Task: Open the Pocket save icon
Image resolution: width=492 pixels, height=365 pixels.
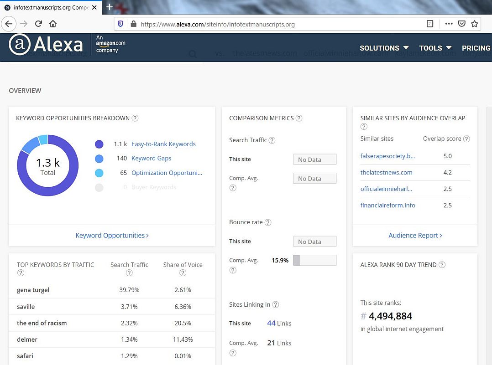Action: point(461,24)
